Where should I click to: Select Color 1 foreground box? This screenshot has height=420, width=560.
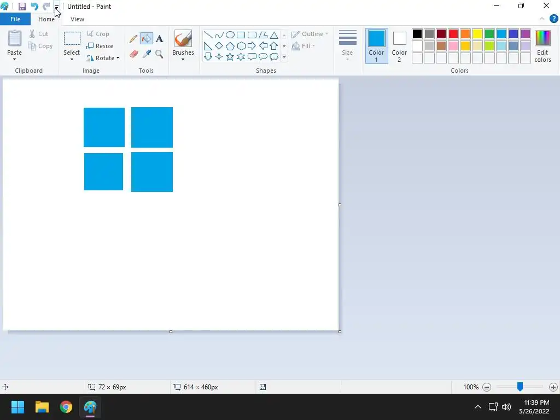pos(376,46)
